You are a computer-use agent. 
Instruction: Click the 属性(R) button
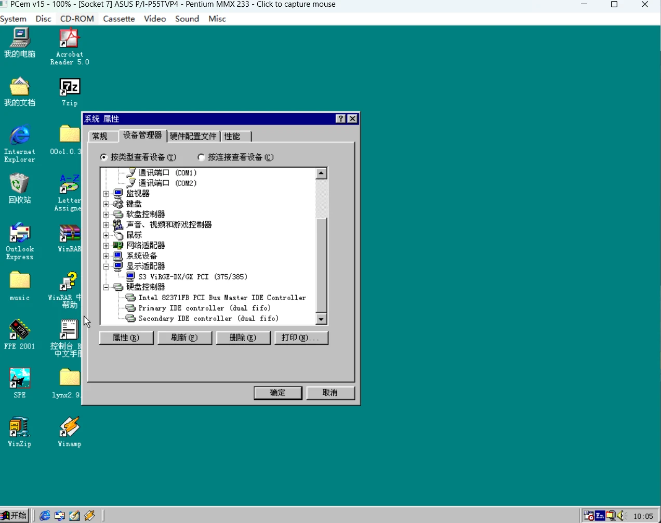pos(126,338)
